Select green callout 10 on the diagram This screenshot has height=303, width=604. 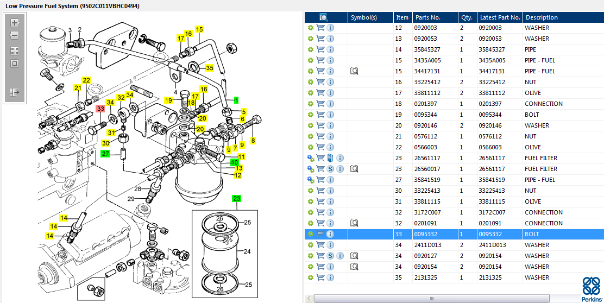(235, 162)
